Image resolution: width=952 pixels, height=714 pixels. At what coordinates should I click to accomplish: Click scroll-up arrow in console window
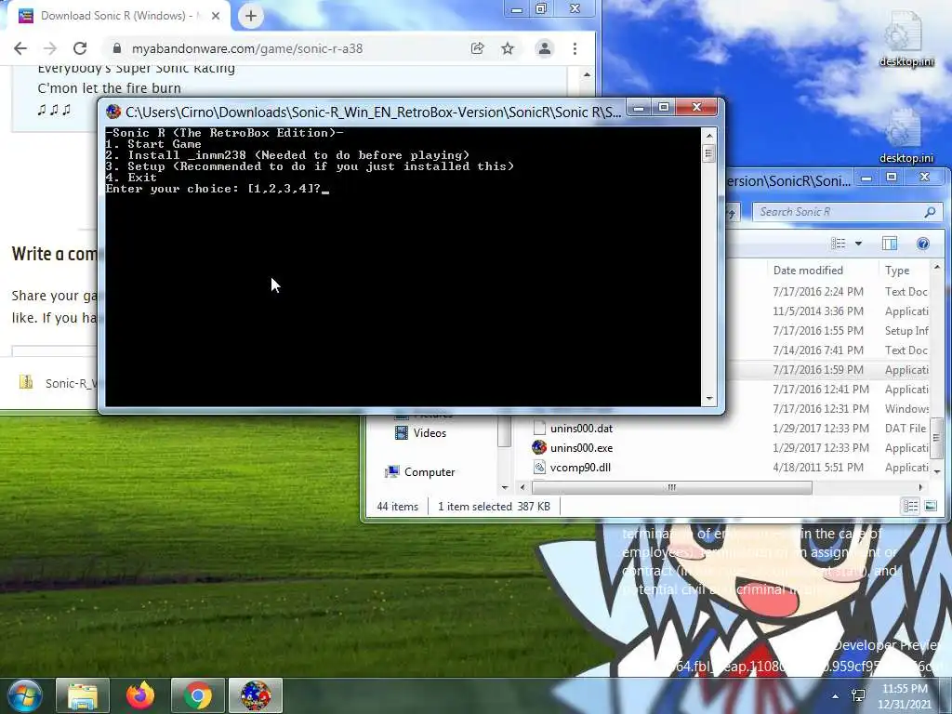tap(708, 135)
